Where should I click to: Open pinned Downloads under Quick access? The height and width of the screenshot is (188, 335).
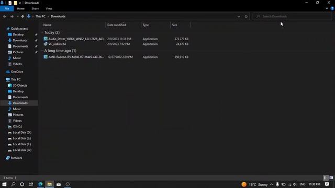point(20,40)
